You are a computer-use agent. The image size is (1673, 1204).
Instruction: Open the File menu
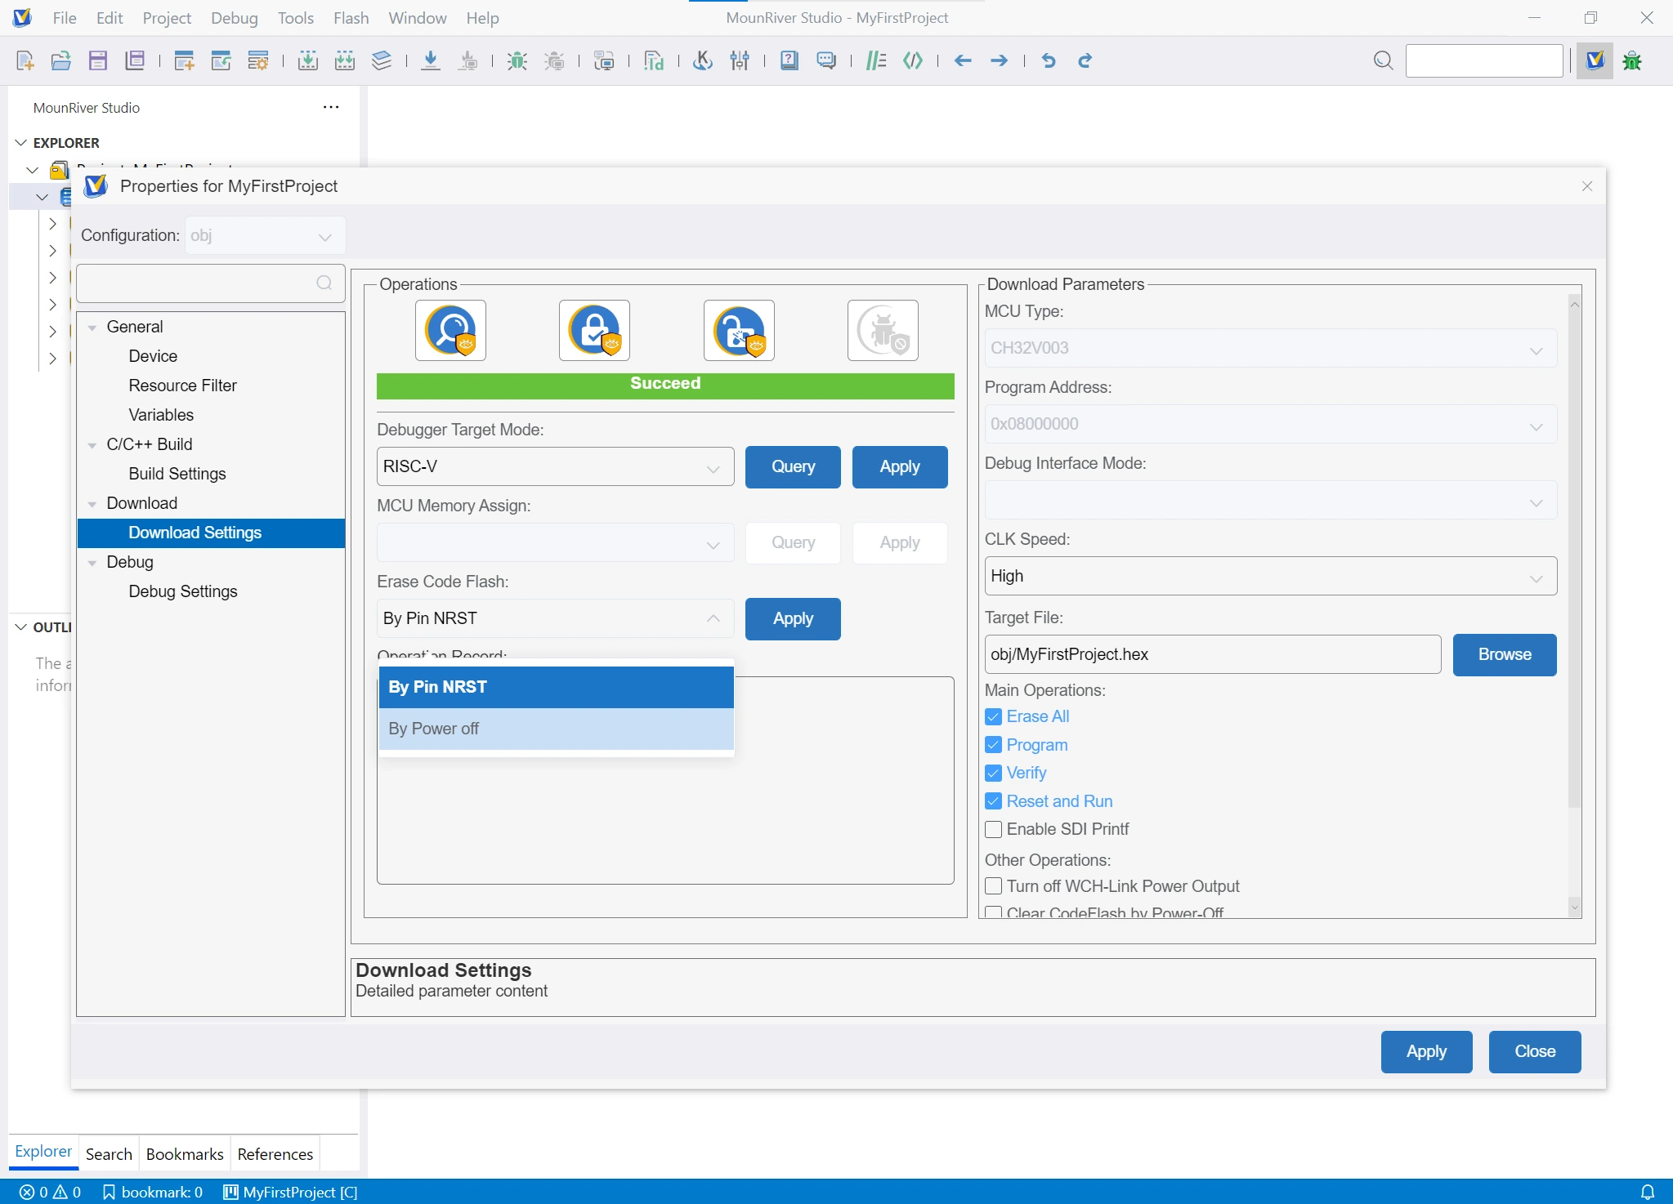tap(65, 18)
